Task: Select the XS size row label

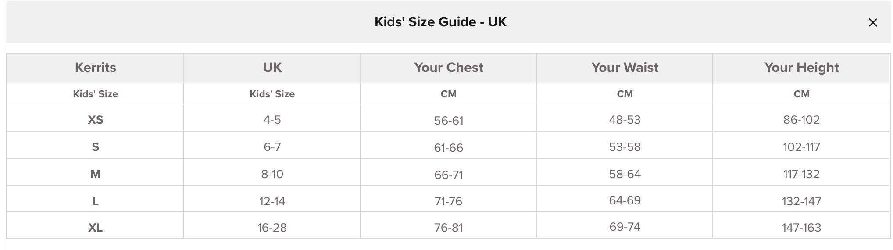Action: pyautogui.click(x=95, y=120)
